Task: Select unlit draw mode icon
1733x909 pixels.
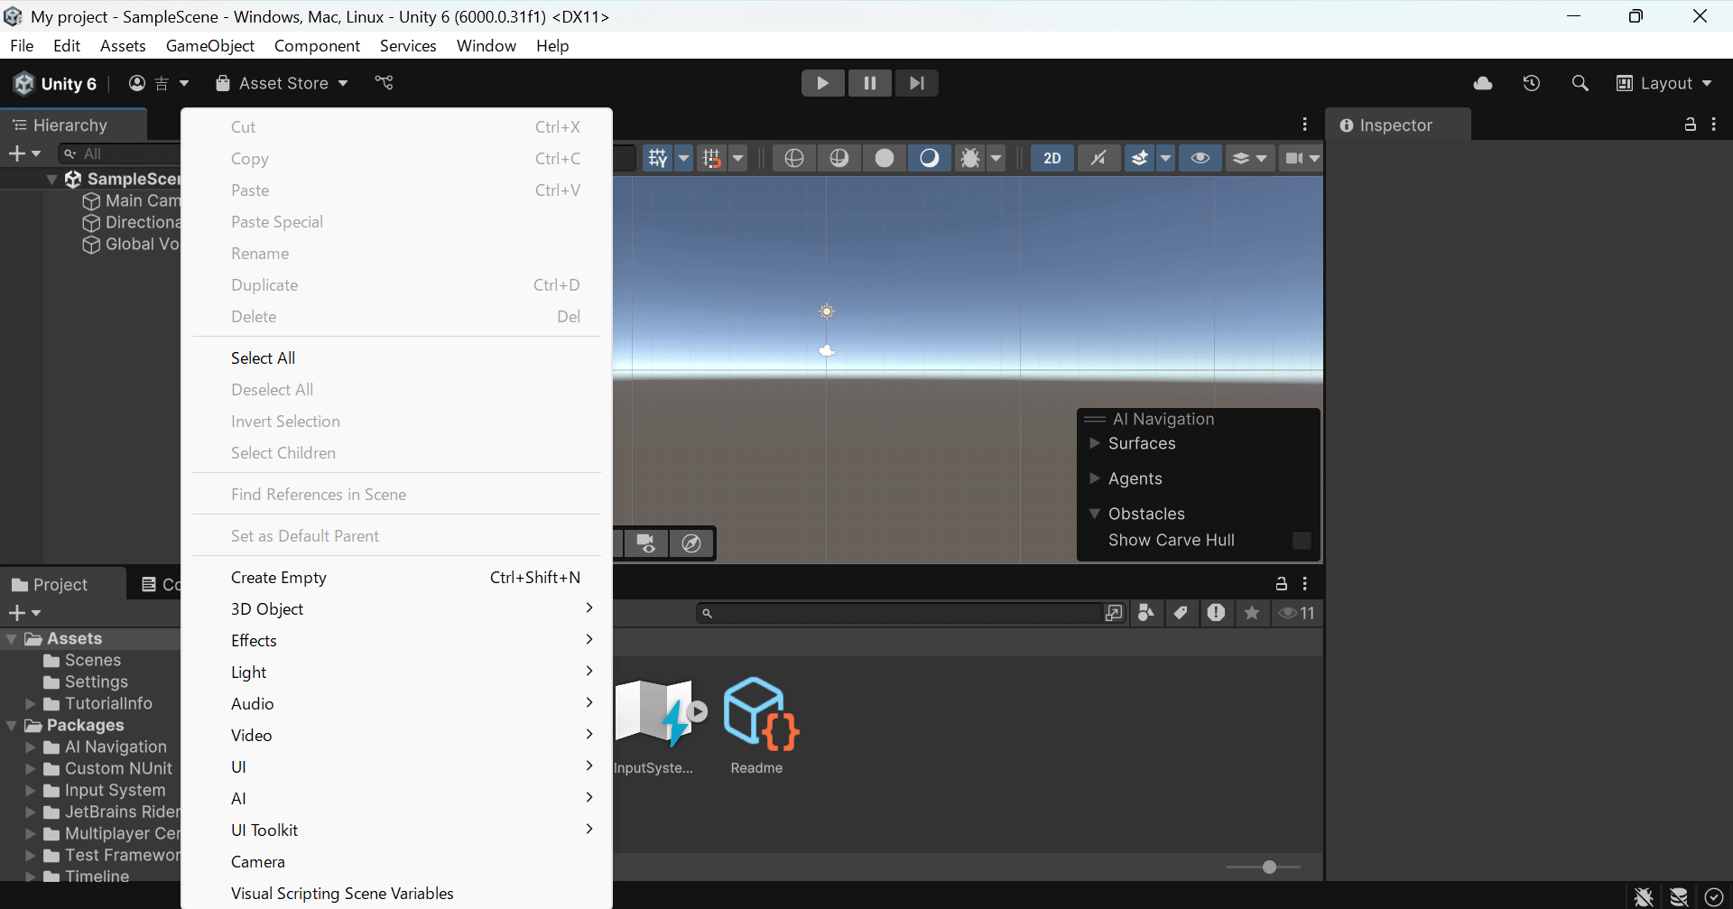Action: (x=885, y=158)
